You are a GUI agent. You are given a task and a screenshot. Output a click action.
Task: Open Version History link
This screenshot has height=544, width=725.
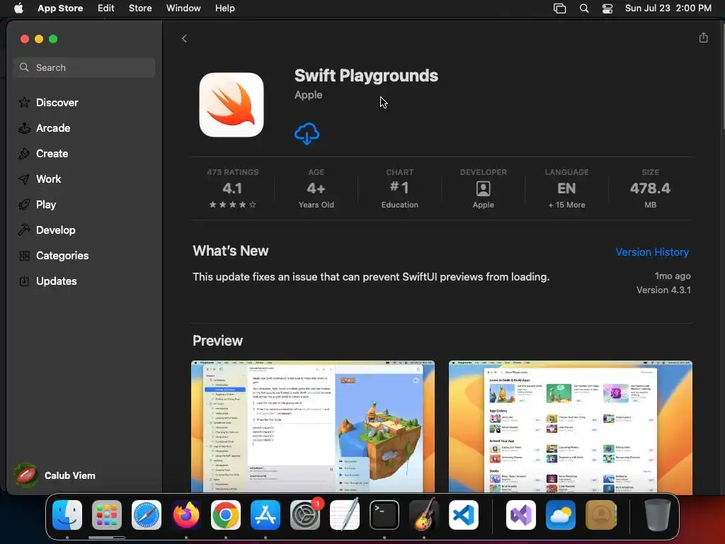click(x=652, y=252)
